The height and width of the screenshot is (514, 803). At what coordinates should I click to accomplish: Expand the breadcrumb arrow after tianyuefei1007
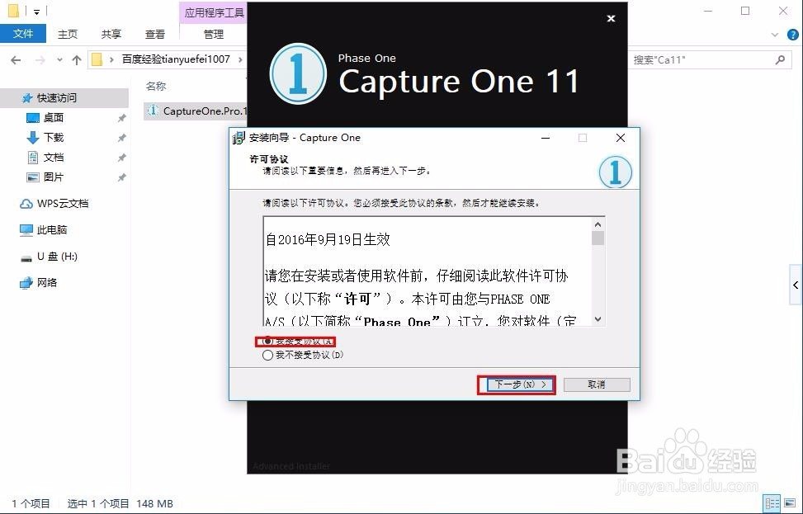tap(240, 59)
